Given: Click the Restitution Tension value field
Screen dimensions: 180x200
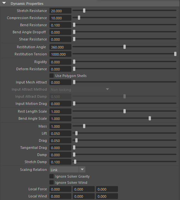Looking at the screenshot, I should click(60, 54).
